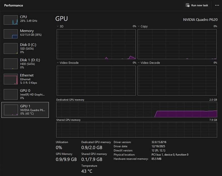This screenshot has height=176, width=222.
Task: Click the Copy engine graph
Action: (177, 44)
